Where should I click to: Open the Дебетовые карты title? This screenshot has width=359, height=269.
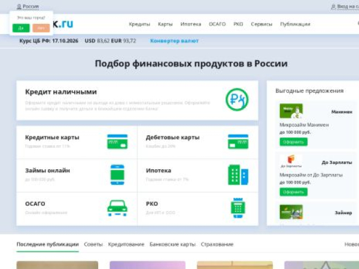[173, 137]
